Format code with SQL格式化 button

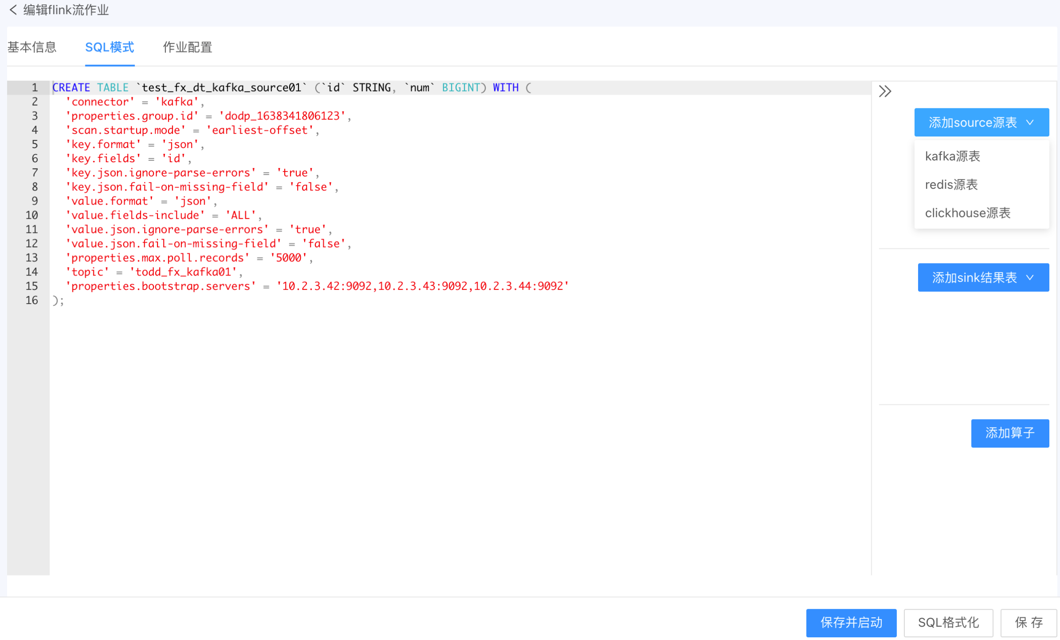pos(948,623)
